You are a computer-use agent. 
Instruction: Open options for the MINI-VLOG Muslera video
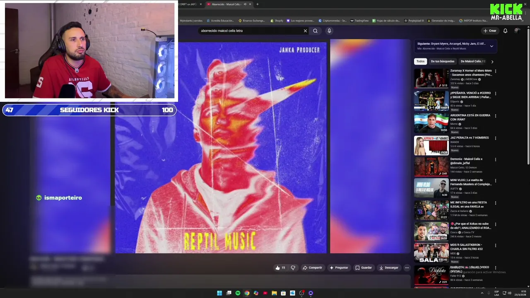pos(495,181)
